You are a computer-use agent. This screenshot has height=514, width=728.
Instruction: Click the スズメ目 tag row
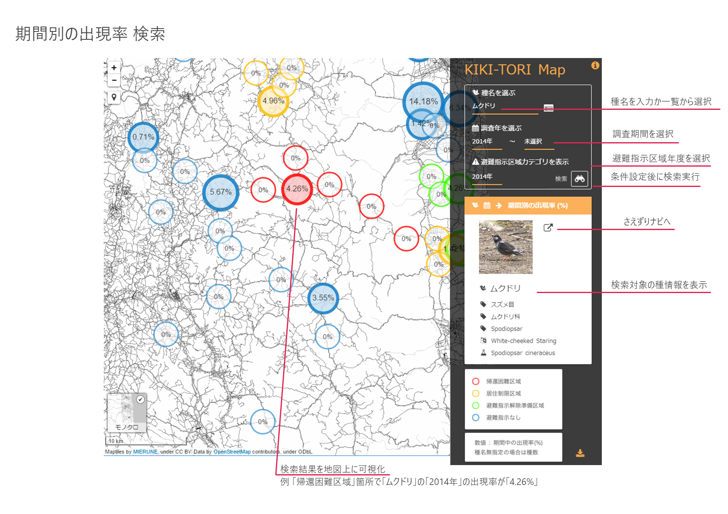(497, 304)
